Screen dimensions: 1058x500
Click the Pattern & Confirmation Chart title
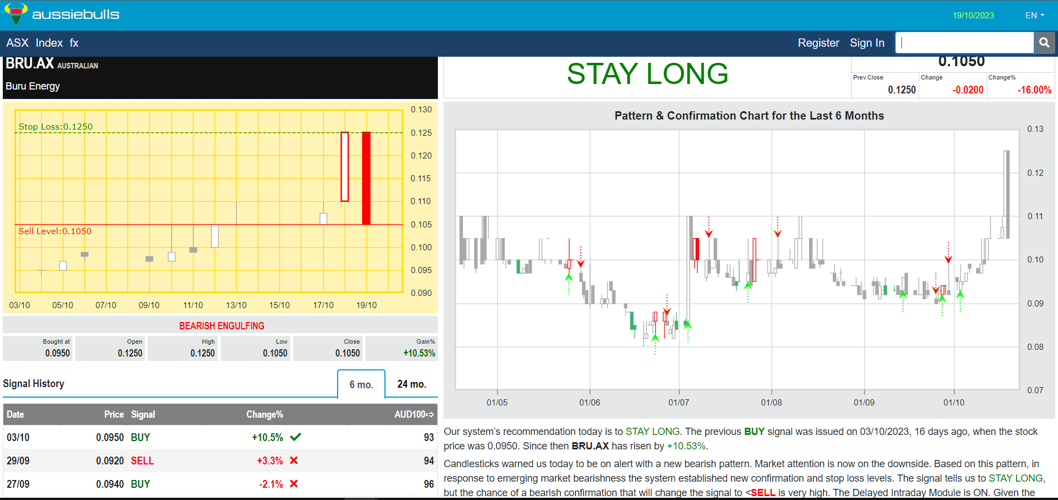[x=749, y=116]
